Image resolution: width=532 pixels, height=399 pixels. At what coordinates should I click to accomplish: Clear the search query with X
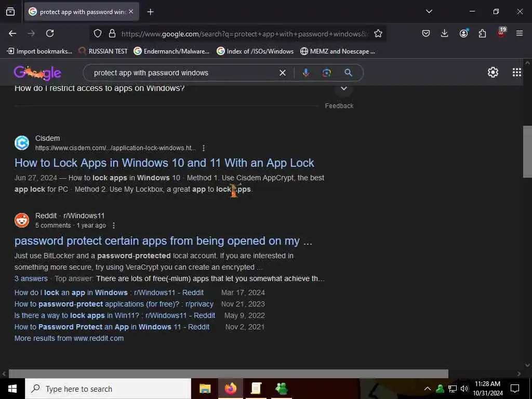(282, 73)
